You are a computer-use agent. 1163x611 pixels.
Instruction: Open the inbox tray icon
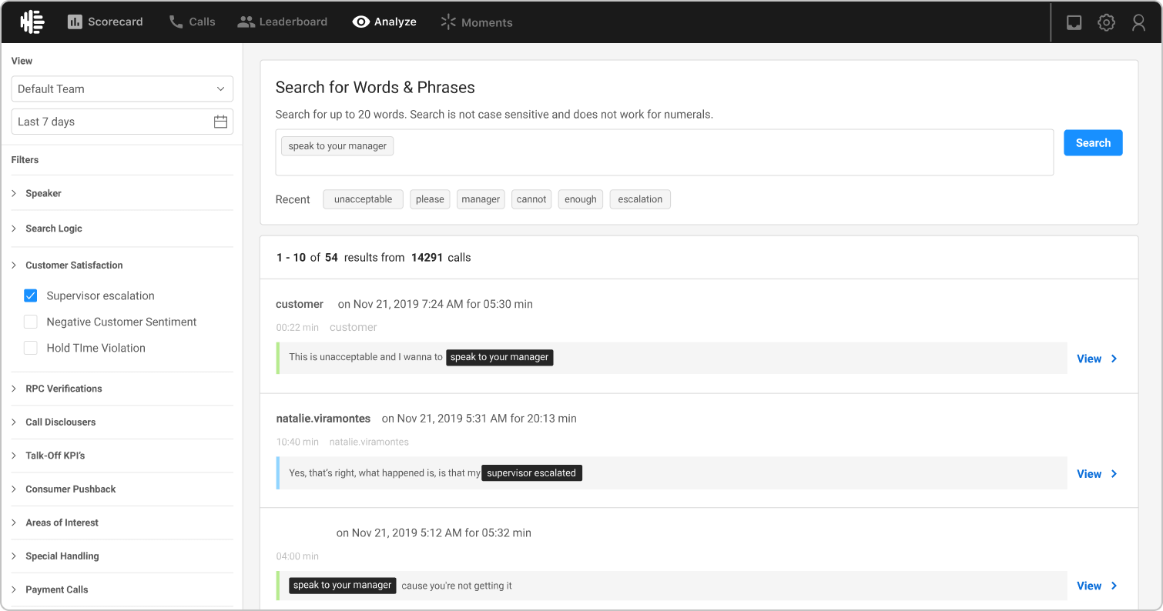pyautogui.click(x=1074, y=22)
